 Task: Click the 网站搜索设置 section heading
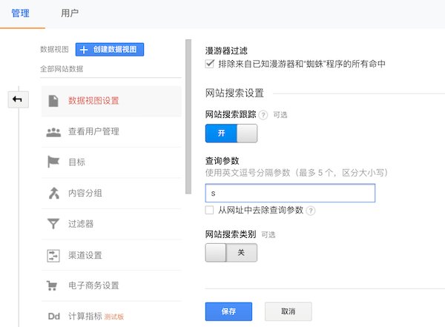234,93
